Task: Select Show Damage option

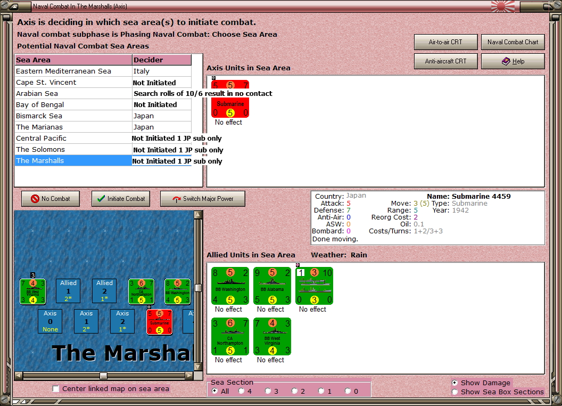Action: 454,383
